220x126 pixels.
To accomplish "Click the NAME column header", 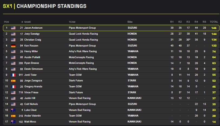I will coord(28,22).
